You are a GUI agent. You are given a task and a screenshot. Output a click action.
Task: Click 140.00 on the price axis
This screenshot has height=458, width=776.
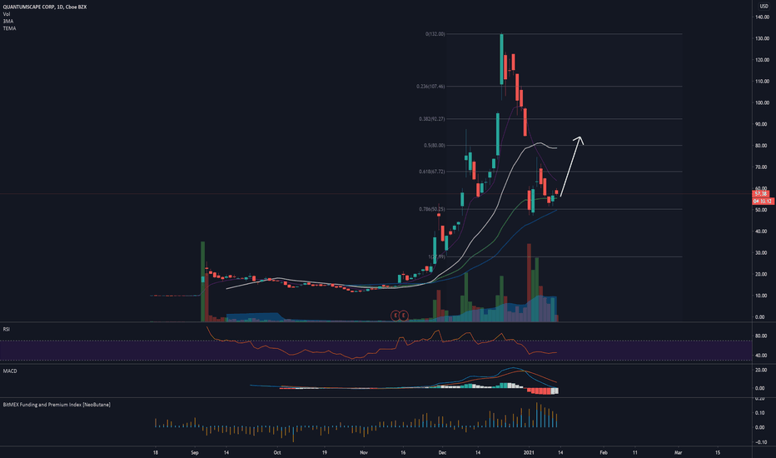click(x=762, y=17)
